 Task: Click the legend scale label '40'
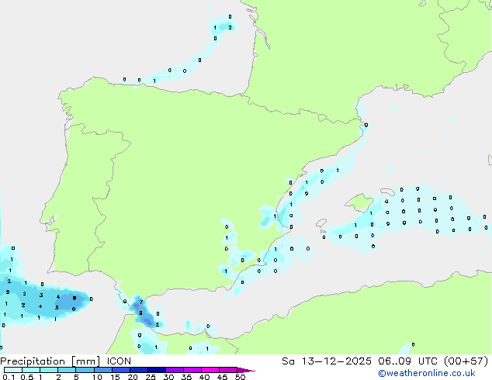204,377
